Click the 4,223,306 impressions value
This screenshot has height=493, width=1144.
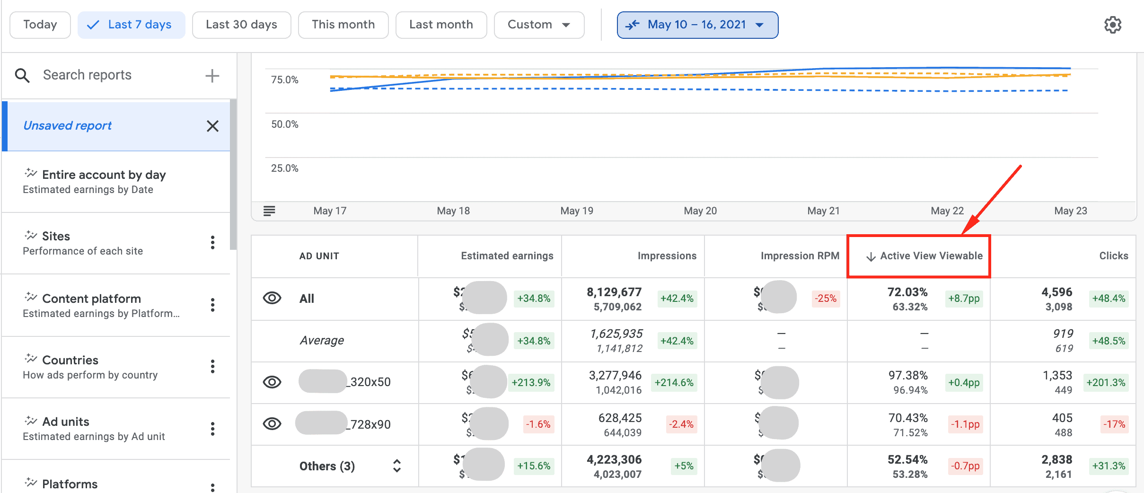[x=614, y=459]
